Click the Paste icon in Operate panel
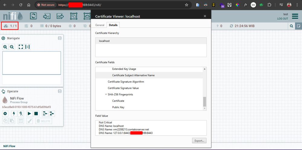This screenshot has height=150, width=302. pos(12,121)
